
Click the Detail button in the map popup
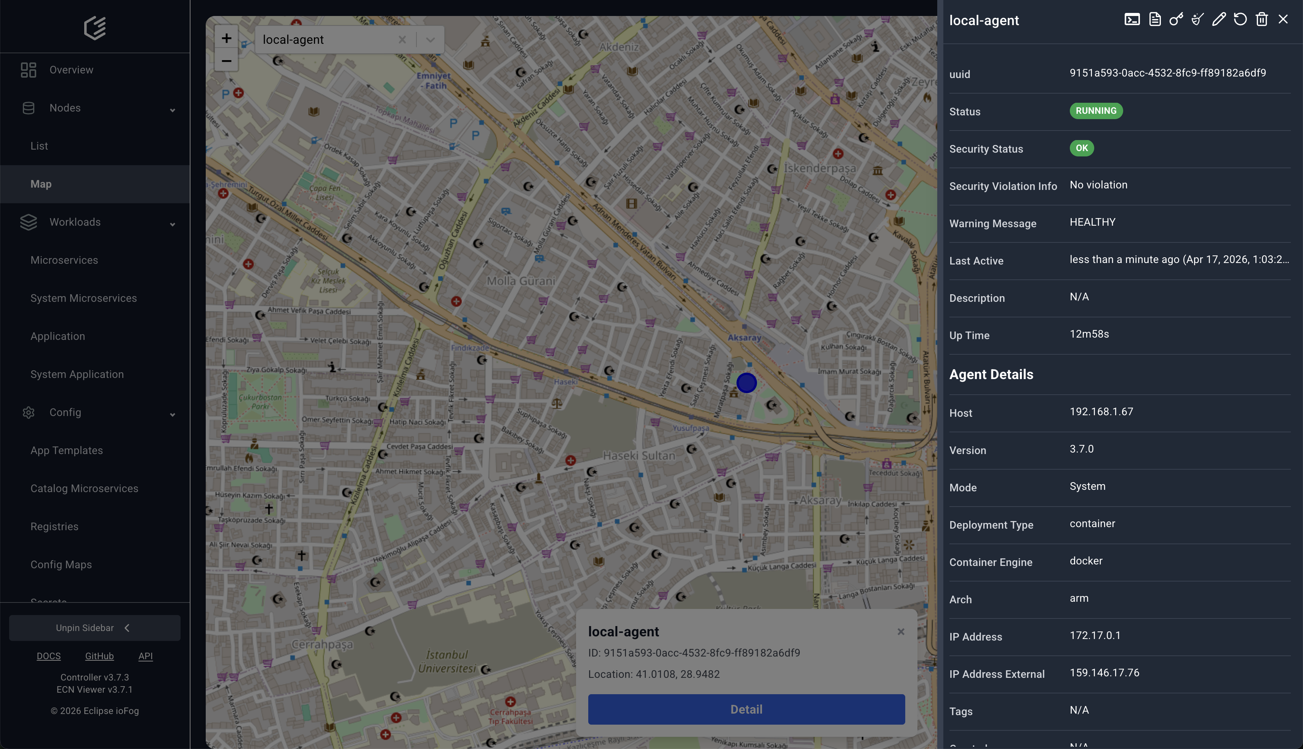coord(746,709)
